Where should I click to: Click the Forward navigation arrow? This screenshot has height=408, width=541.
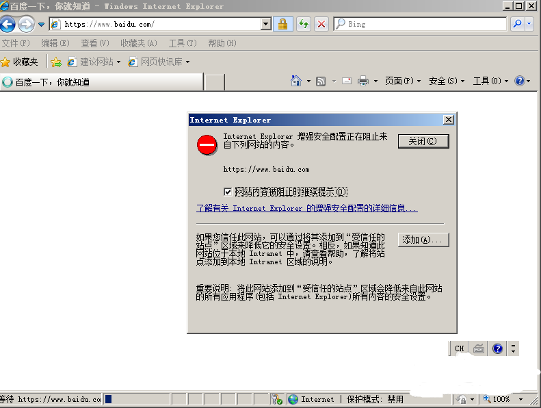[26, 24]
